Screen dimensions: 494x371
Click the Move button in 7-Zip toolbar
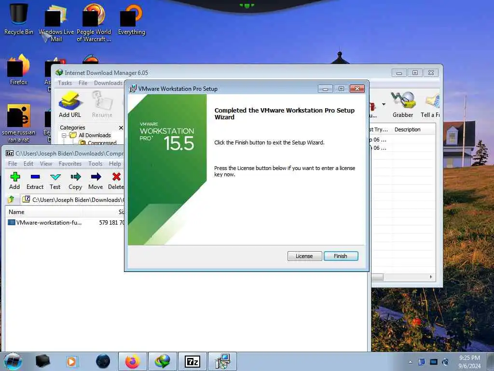coord(96,181)
